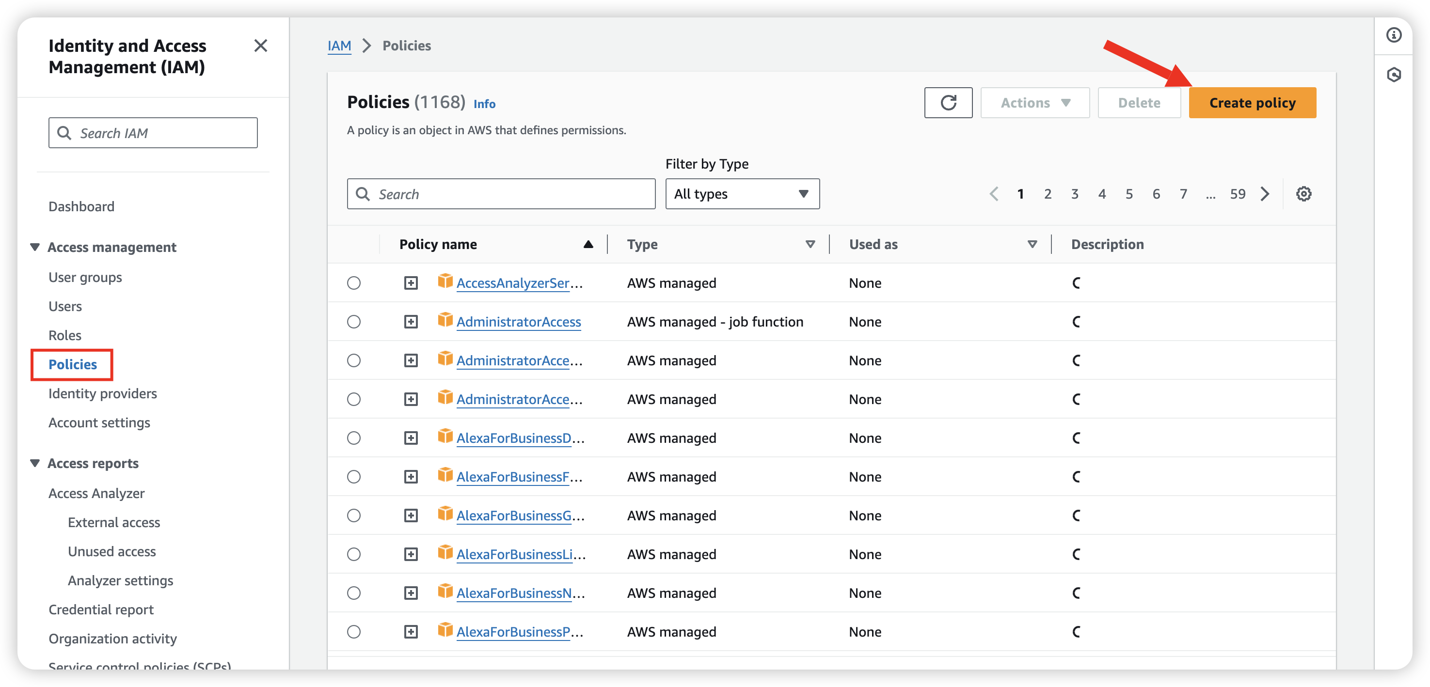Select the AlexaForBusinessLi… radio button

pyautogui.click(x=353, y=555)
